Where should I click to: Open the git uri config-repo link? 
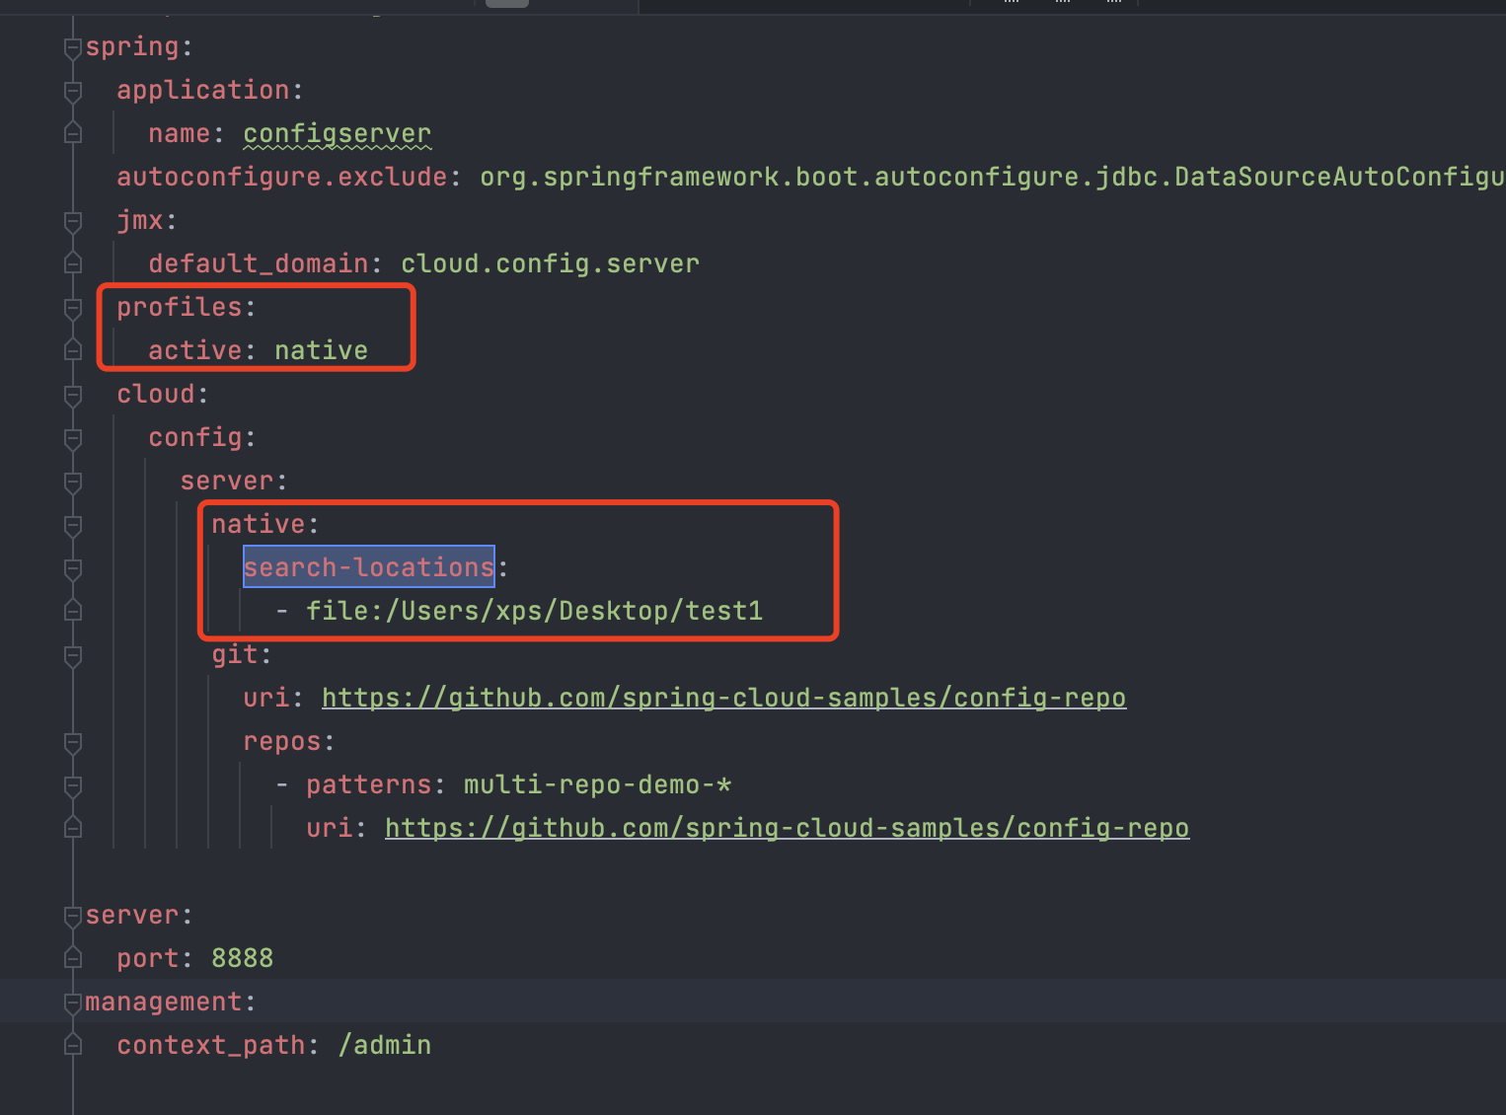coord(722,698)
